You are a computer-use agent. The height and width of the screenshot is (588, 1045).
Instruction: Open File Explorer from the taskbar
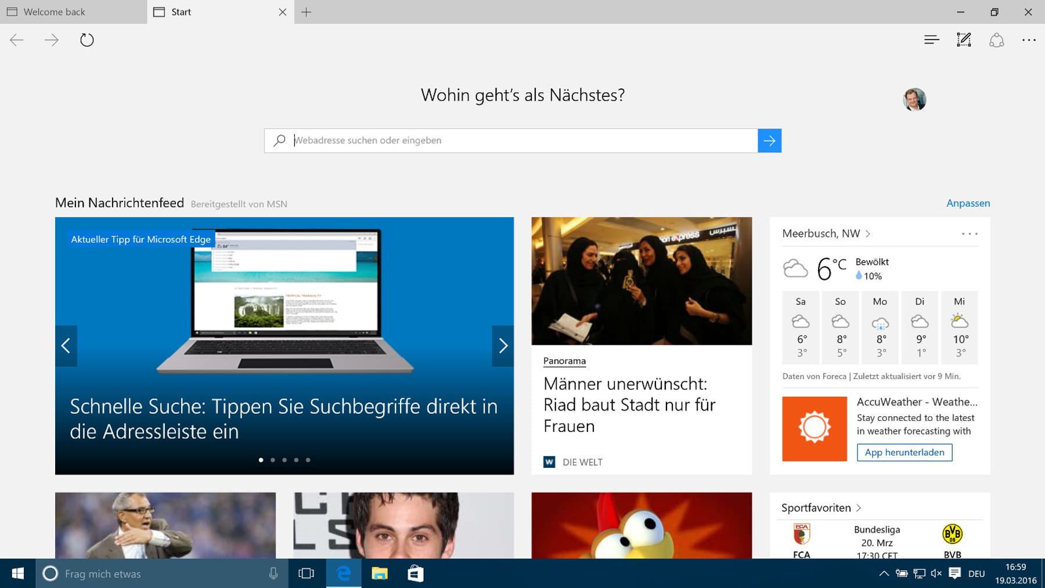click(x=380, y=573)
